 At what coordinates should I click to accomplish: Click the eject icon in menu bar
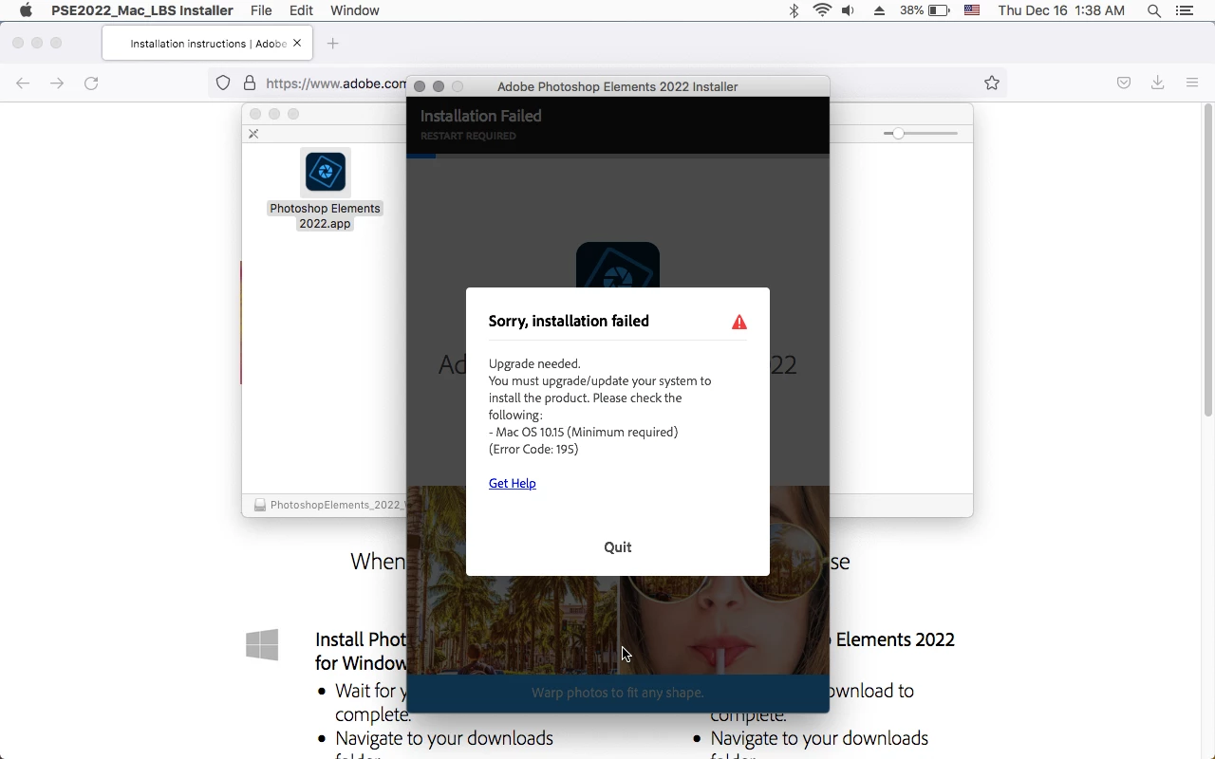pos(879,10)
